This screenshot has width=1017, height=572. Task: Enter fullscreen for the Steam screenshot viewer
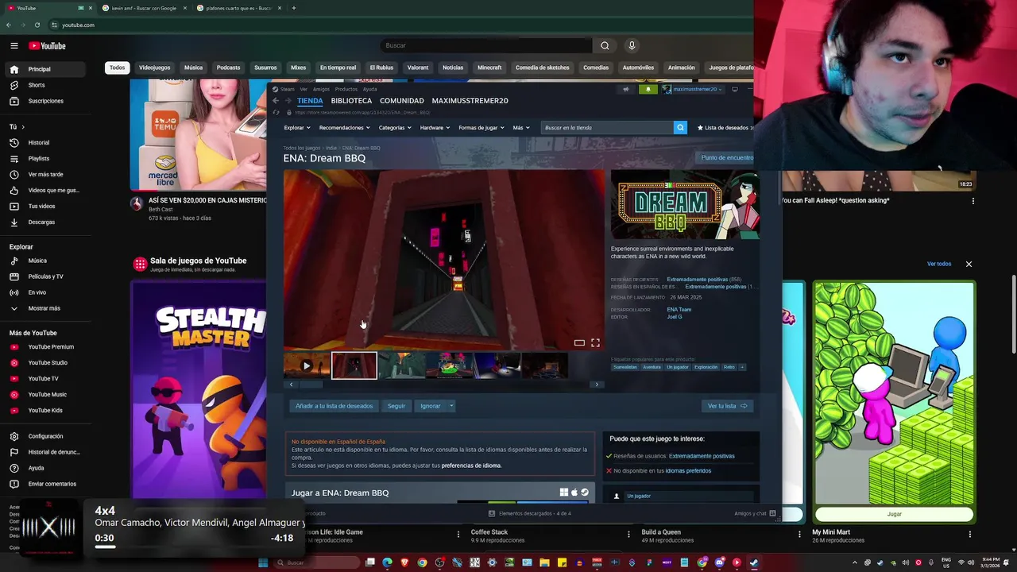pyautogui.click(x=595, y=342)
